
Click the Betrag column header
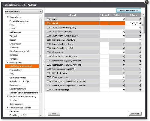133,15
